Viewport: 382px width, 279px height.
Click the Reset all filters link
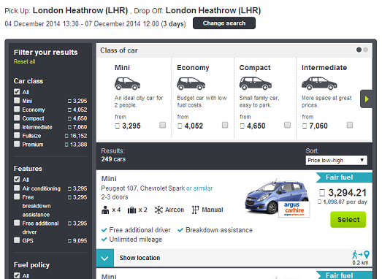[24, 61]
